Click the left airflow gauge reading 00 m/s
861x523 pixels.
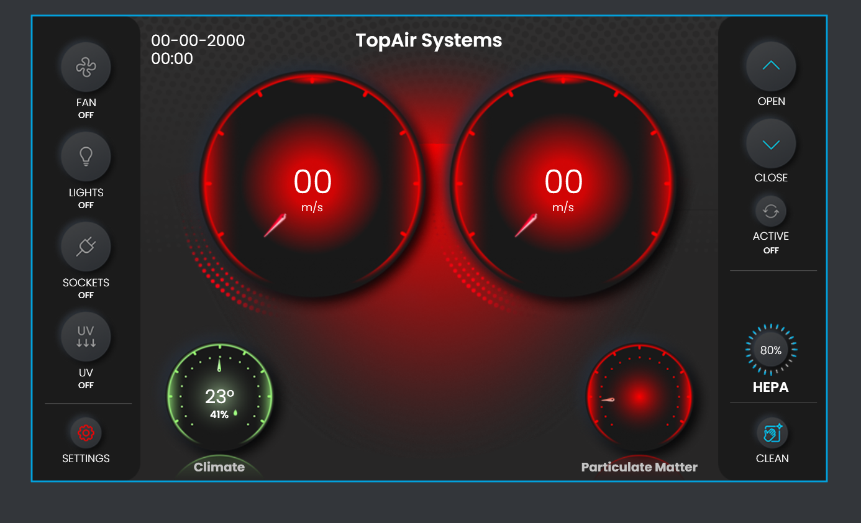312,183
